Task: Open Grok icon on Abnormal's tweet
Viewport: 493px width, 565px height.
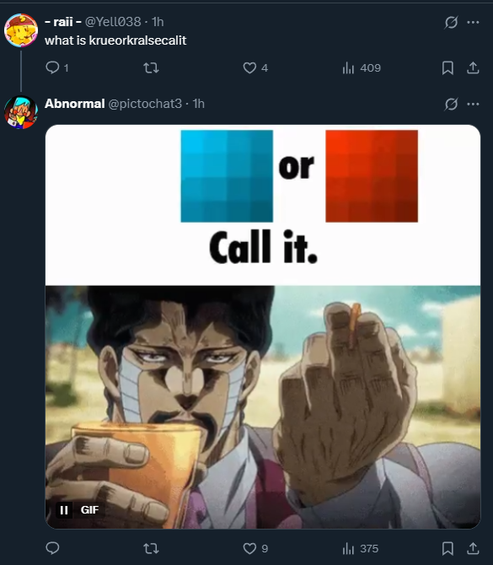Action: pyautogui.click(x=451, y=104)
